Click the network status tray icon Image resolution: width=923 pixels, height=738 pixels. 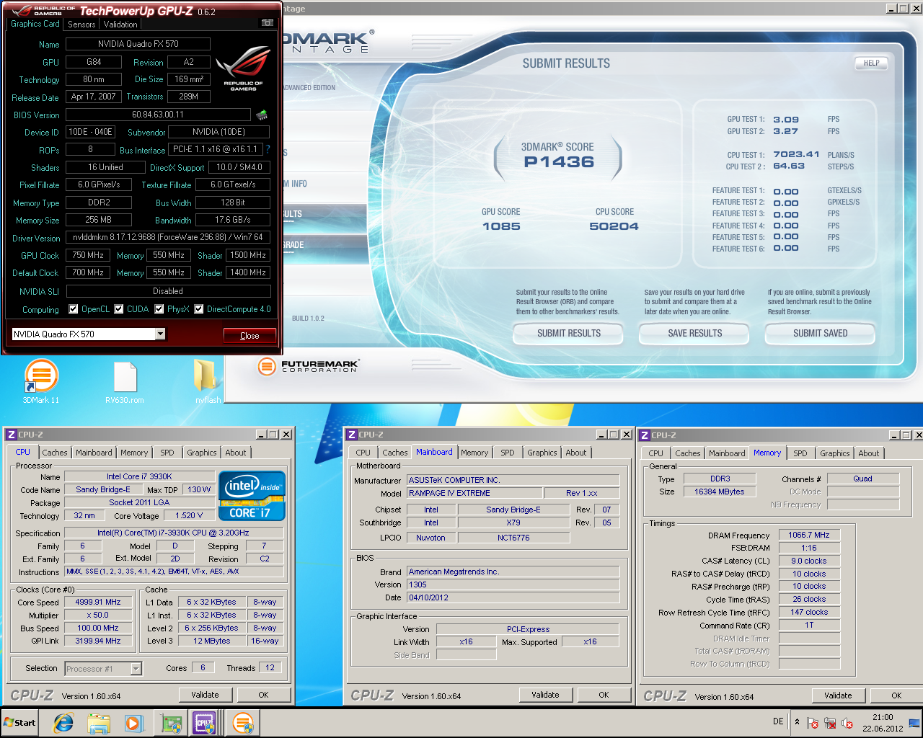[830, 723]
